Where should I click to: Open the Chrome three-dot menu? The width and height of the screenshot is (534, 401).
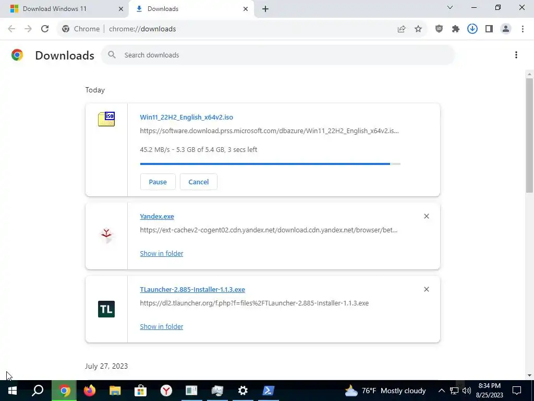pyautogui.click(x=523, y=29)
